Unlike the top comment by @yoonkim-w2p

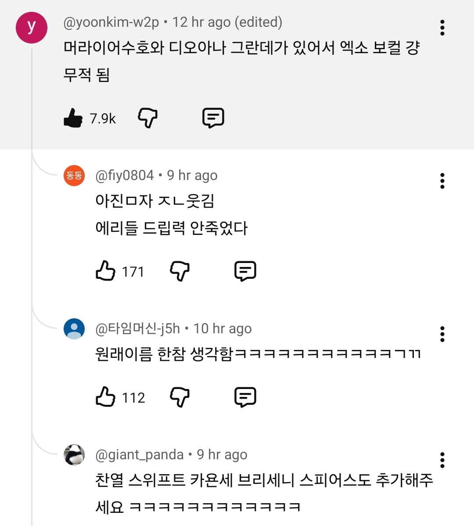(73, 118)
